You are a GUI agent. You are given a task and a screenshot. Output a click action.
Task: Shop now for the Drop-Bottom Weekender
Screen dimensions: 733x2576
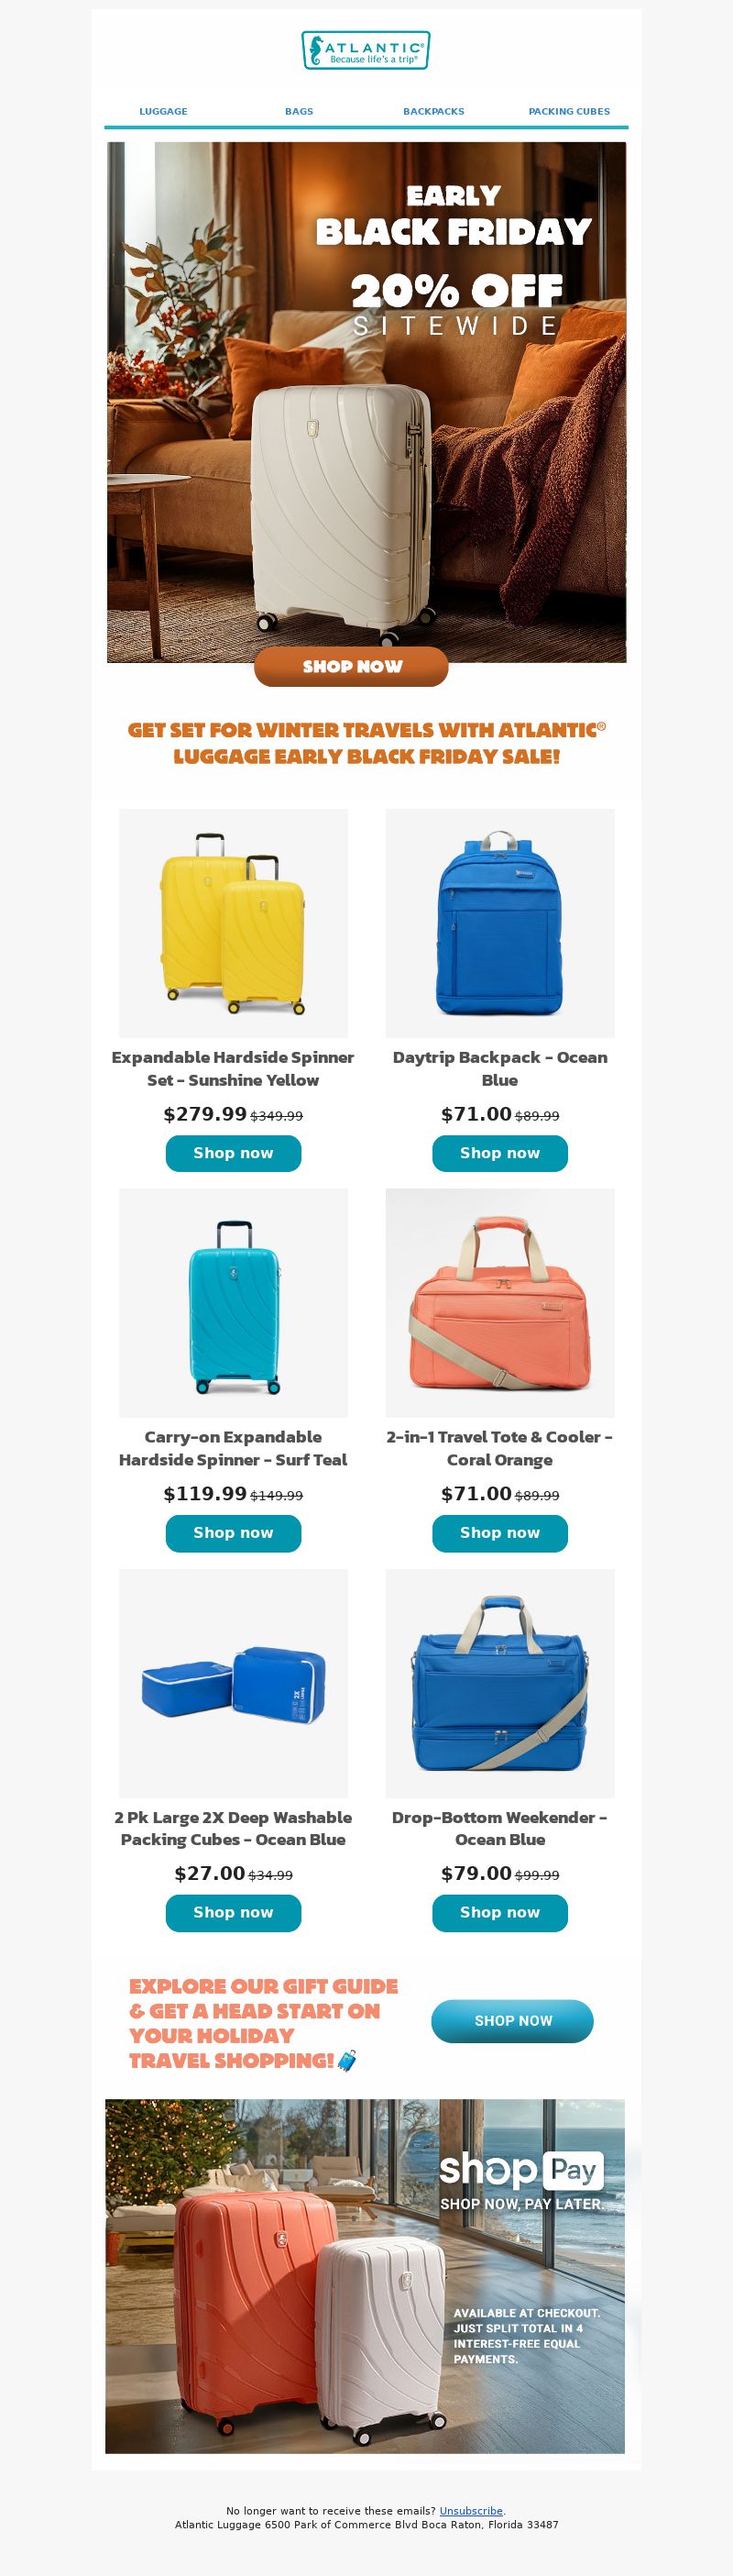[x=499, y=1912]
